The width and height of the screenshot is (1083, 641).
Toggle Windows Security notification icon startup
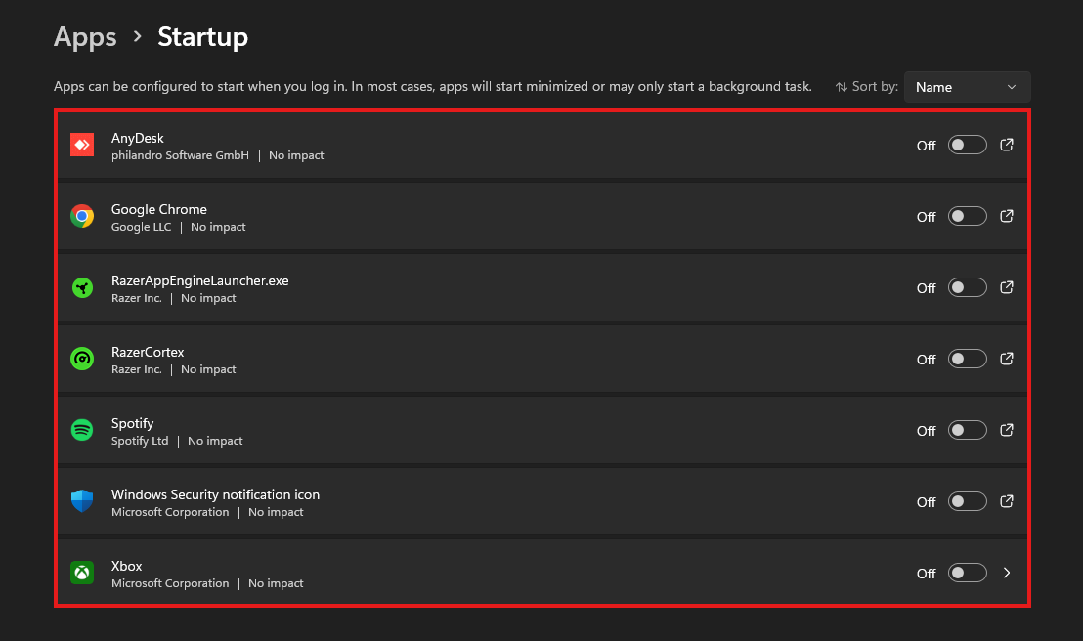(967, 501)
